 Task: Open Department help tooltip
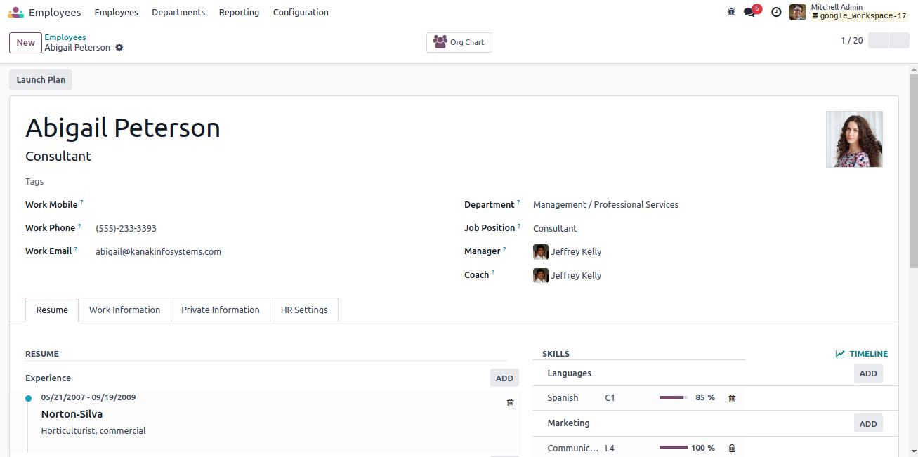518,202
